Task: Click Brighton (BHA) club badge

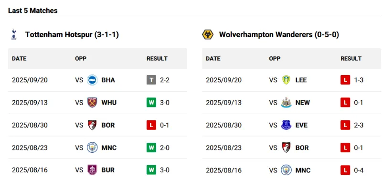Action: [x=93, y=80]
